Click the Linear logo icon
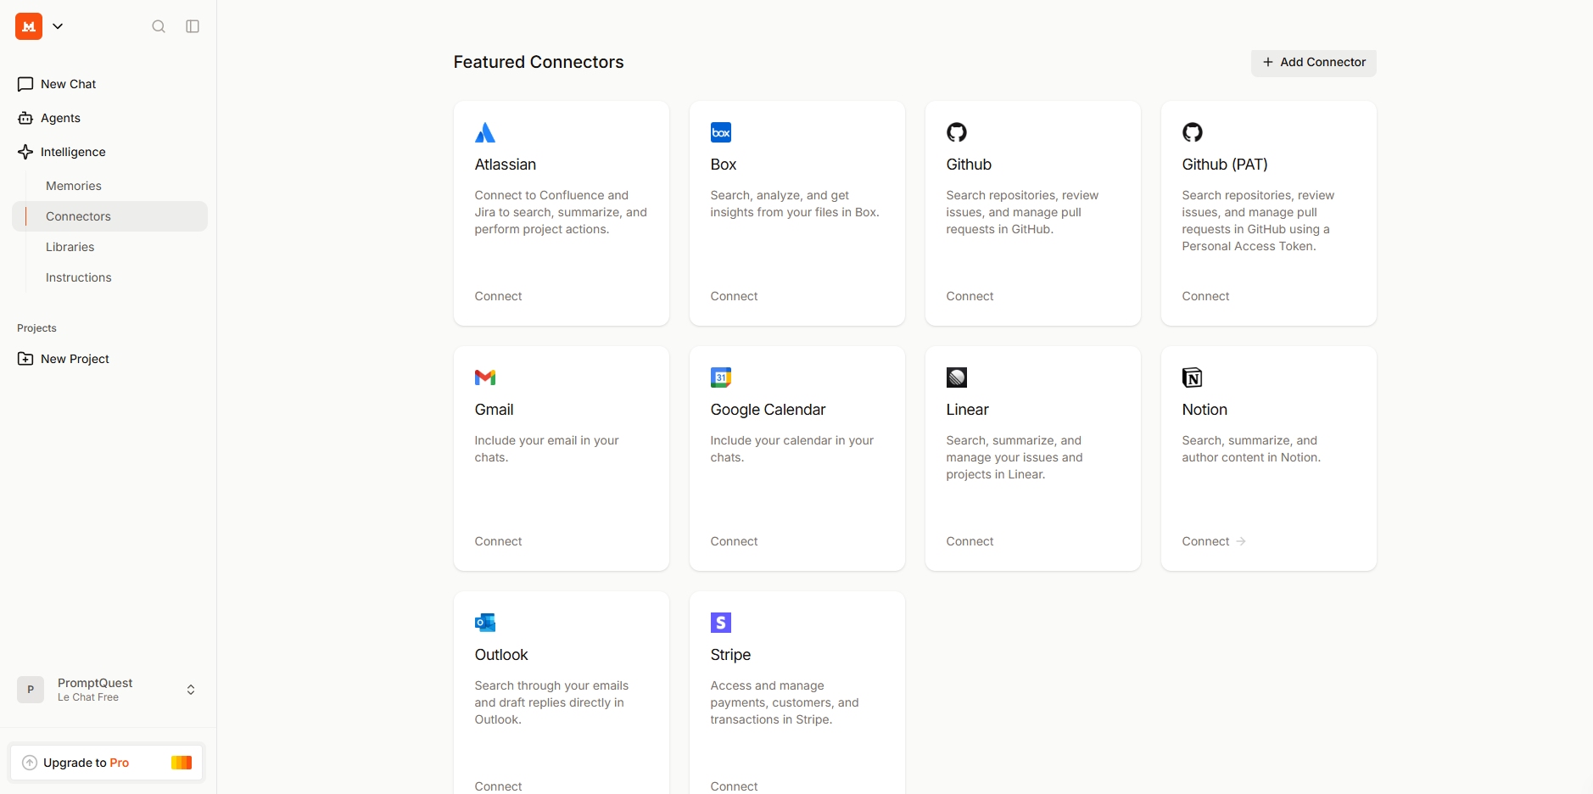This screenshot has height=794, width=1593. click(957, 377)
